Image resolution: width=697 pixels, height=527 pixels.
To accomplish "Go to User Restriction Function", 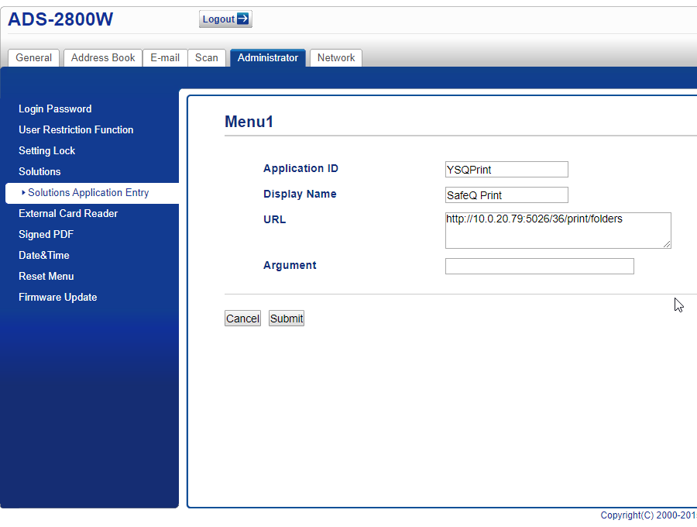I will pos(76,130).
